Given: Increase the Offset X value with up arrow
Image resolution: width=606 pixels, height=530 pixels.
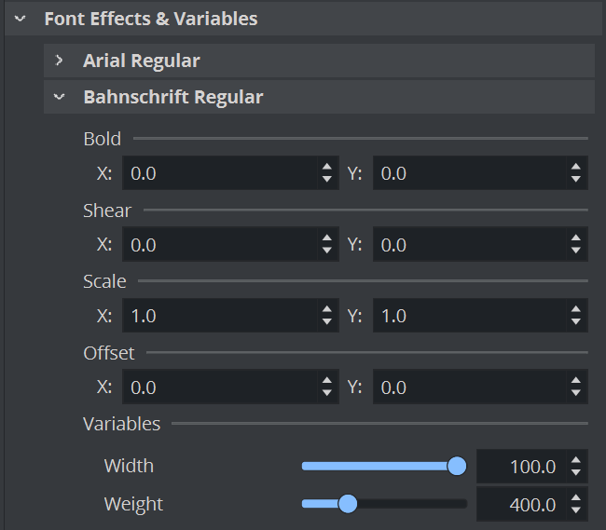Looking at the screenshot, I should pyautogui.click(x=326, y=382).
